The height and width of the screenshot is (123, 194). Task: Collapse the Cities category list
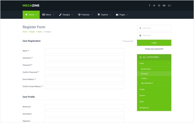pyautogui.click(x=168, y=64)
